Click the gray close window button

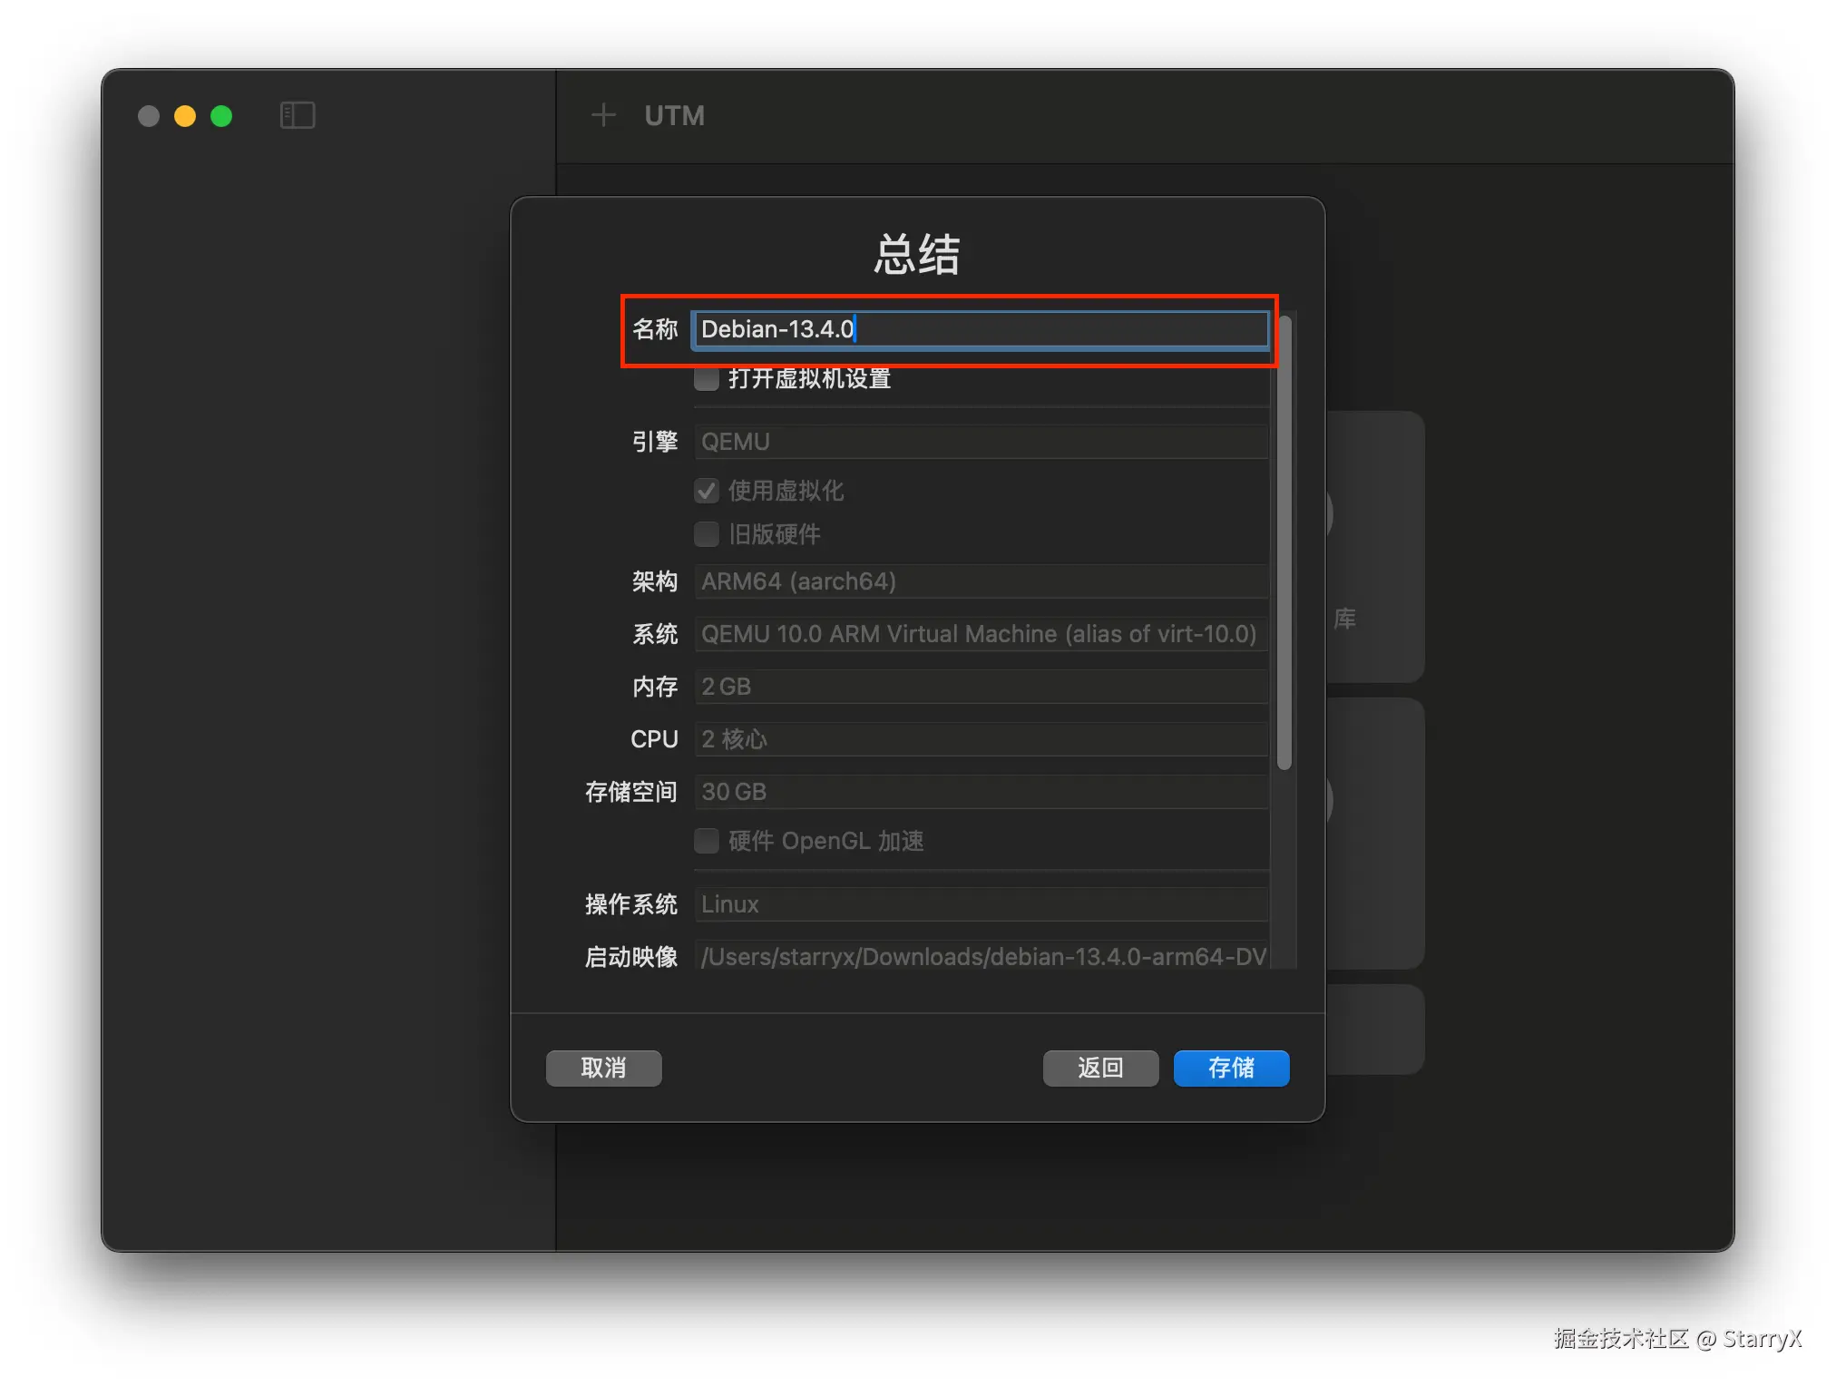pos(149,116)
